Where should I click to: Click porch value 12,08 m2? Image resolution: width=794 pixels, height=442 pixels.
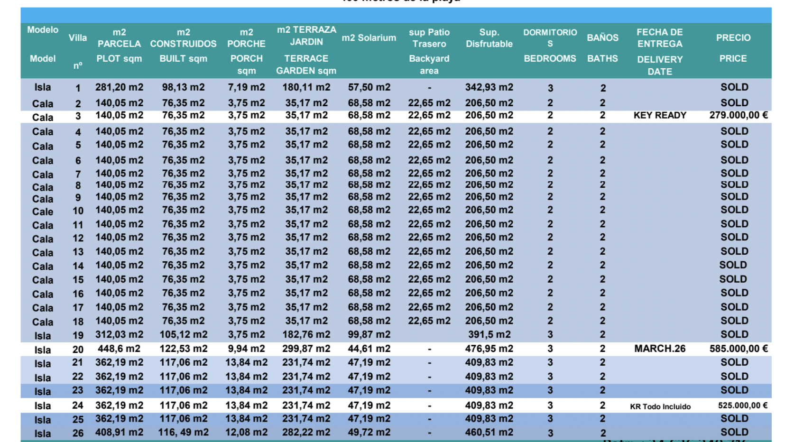(x=246, y=433)
